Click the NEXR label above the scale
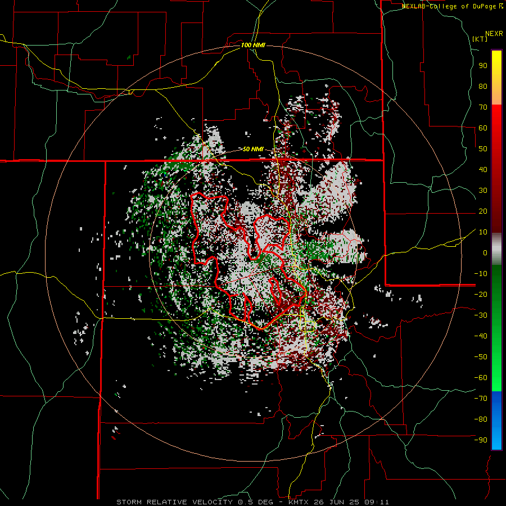Viewport: 506px width, 506px height. 494,34
